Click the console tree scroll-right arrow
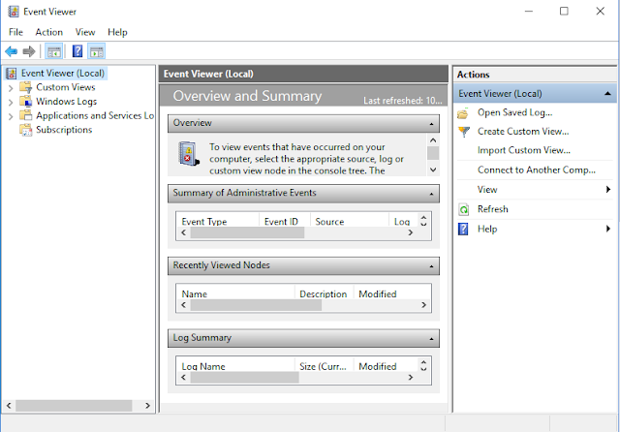 147,406
